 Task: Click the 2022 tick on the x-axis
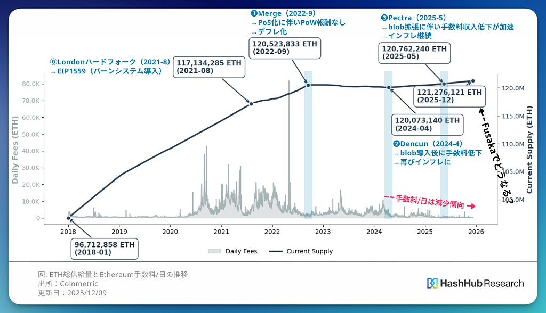click(x=272, y=232)
